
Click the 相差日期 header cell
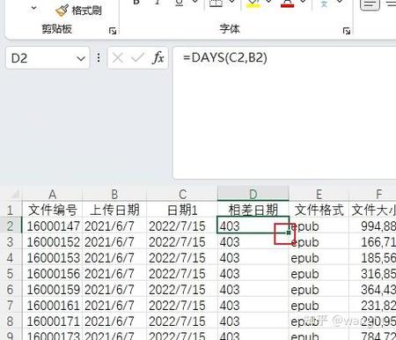pyautogui.click(x=253, y=210)
